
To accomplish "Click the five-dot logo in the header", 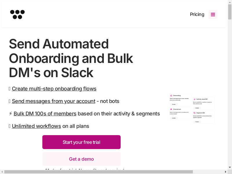I will point(17,14).
